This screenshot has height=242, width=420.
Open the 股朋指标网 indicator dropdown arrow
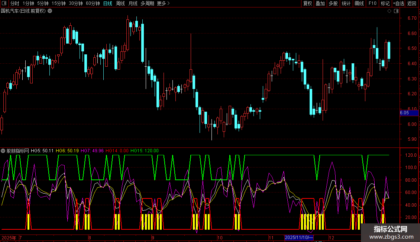(x=3, y=151)
